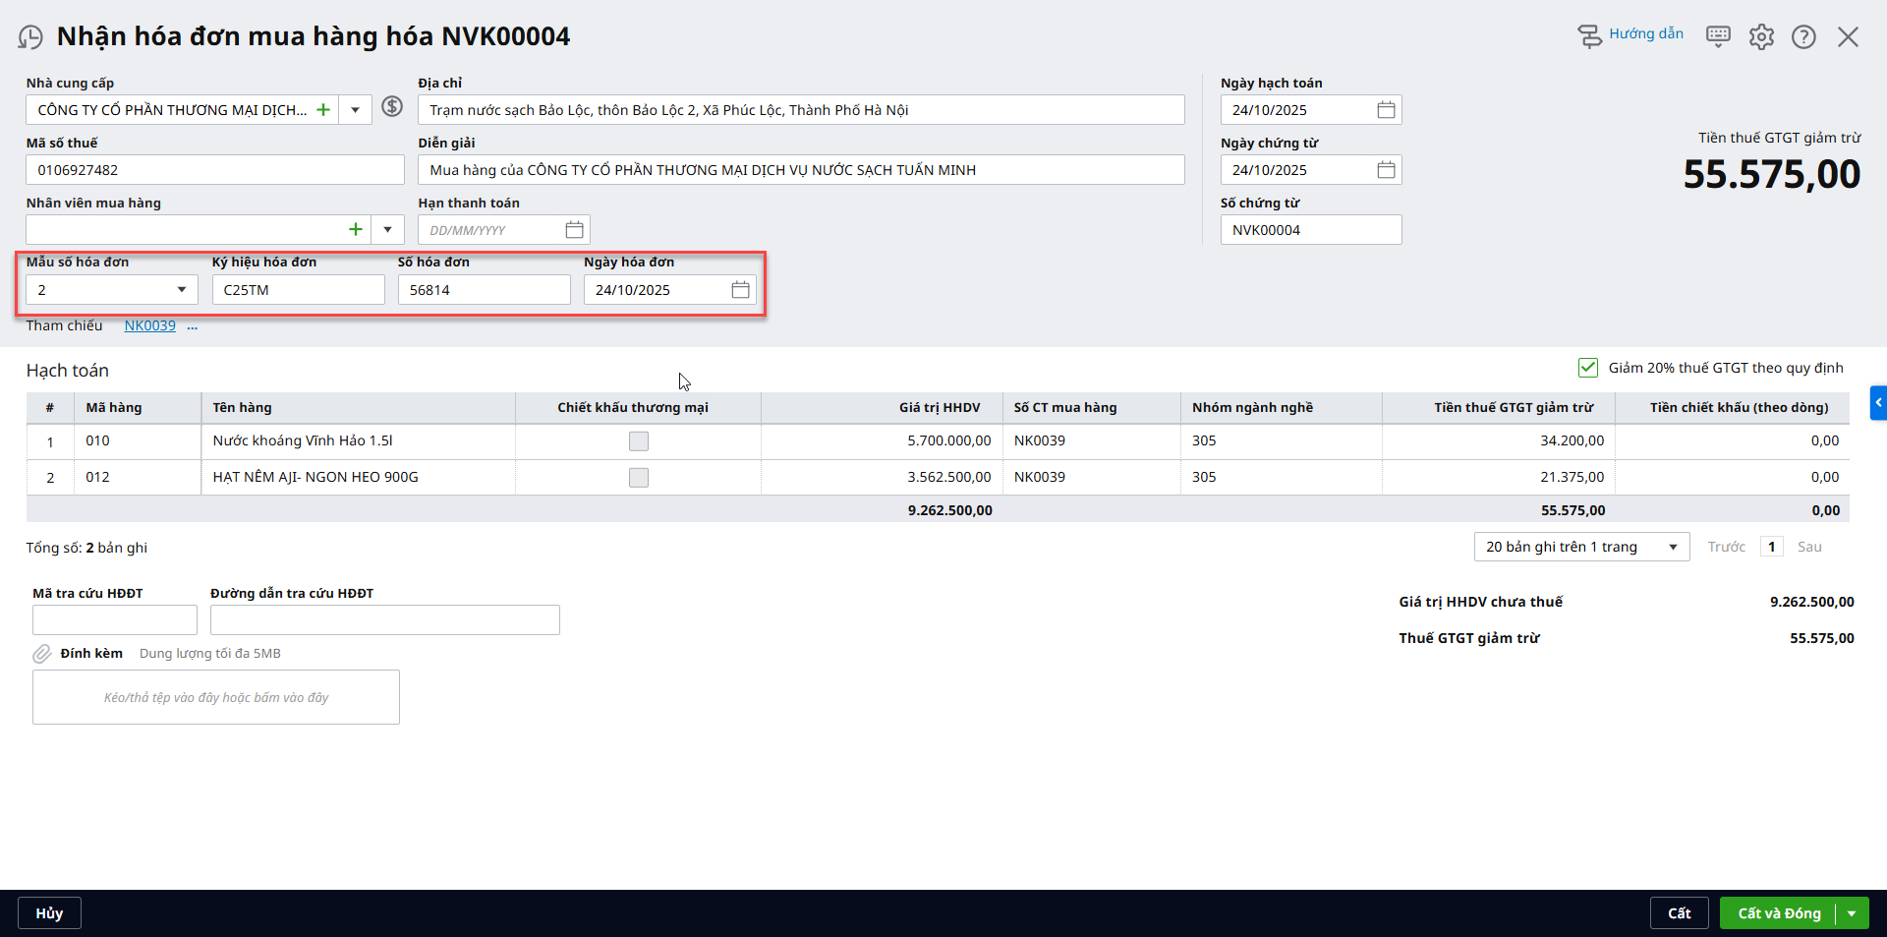Click the history clock icon beside title
1887x937 pixels.
[x=30, y=37]
